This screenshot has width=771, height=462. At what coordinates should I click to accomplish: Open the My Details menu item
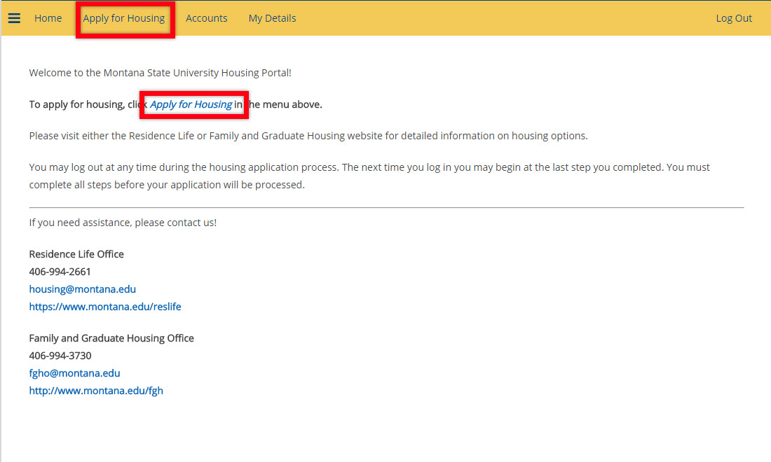[273, 18]
